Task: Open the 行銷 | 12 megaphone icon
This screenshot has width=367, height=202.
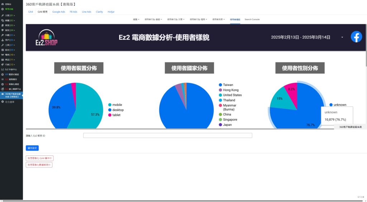Action: point(3,65)
